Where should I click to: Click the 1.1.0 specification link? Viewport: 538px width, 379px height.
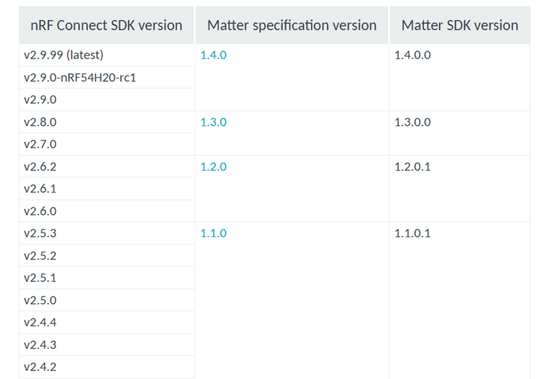click(213, 234)
